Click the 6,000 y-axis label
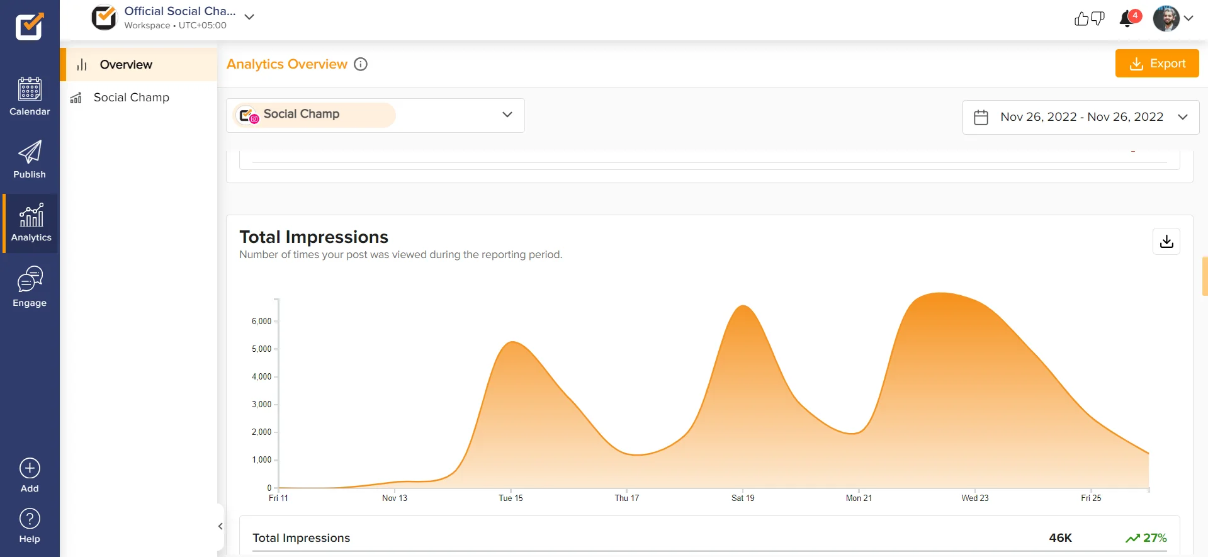The image size is (1208, 557). (261, 321)
